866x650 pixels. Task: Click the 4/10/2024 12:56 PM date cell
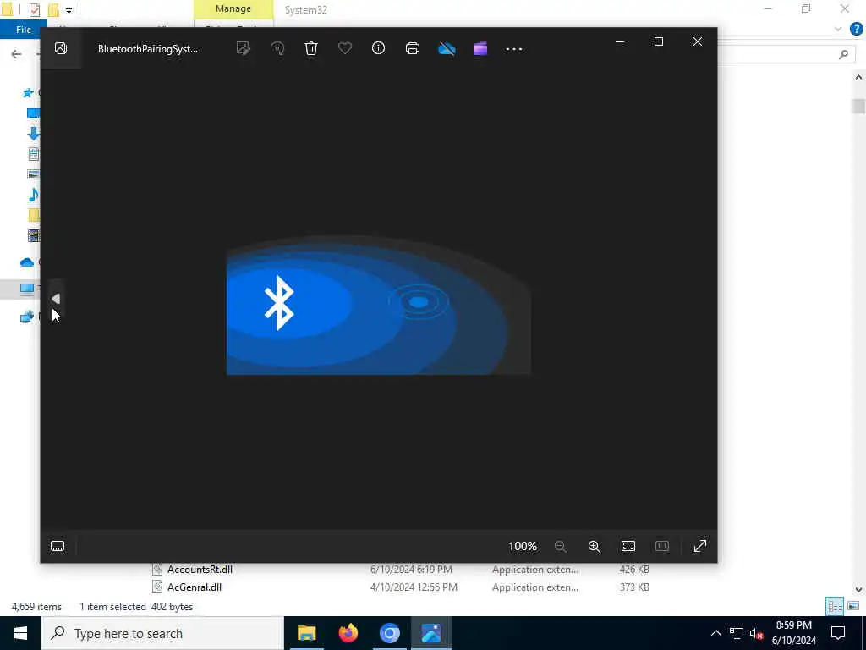pyautogui.click(x=414, y=587)
